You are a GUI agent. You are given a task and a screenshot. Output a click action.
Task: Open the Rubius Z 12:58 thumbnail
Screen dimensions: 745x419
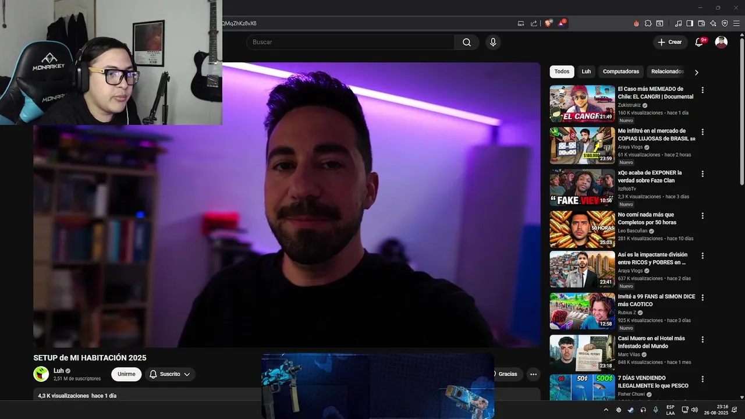tap(582, 311)
